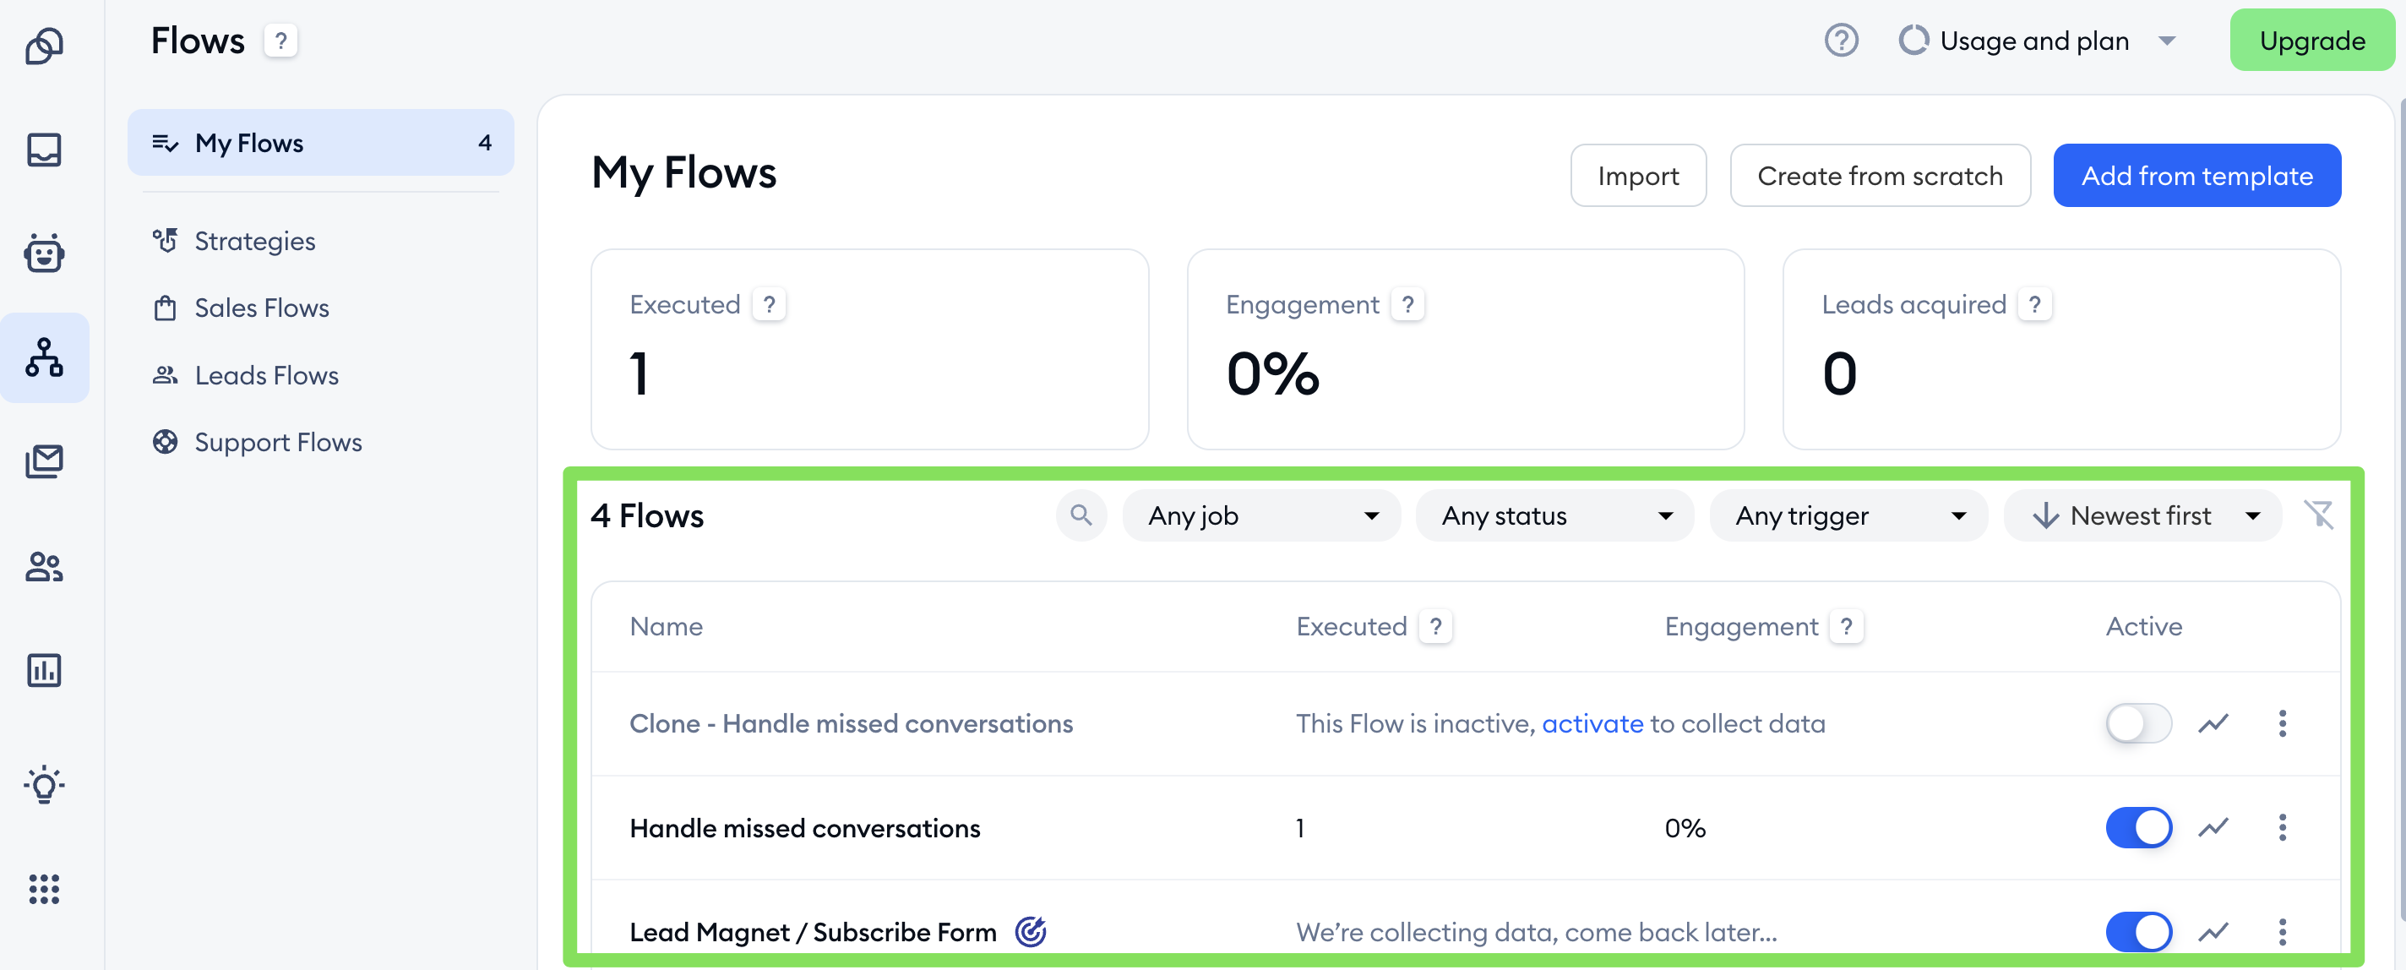Viewport: 2406px width, 970px height.
Task: Expand the Any status dropdown
Action: pos(1554,515)
